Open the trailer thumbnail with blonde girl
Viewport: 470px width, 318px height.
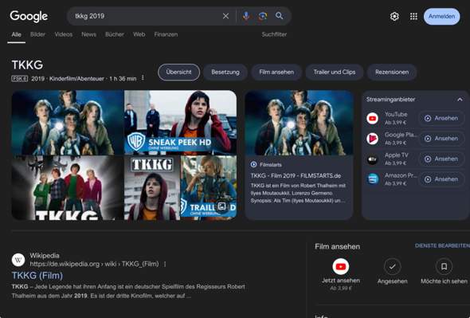click(x=209, y=188)
